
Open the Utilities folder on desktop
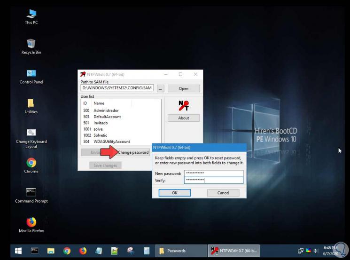pyautogui.click(x=31, y=106)
